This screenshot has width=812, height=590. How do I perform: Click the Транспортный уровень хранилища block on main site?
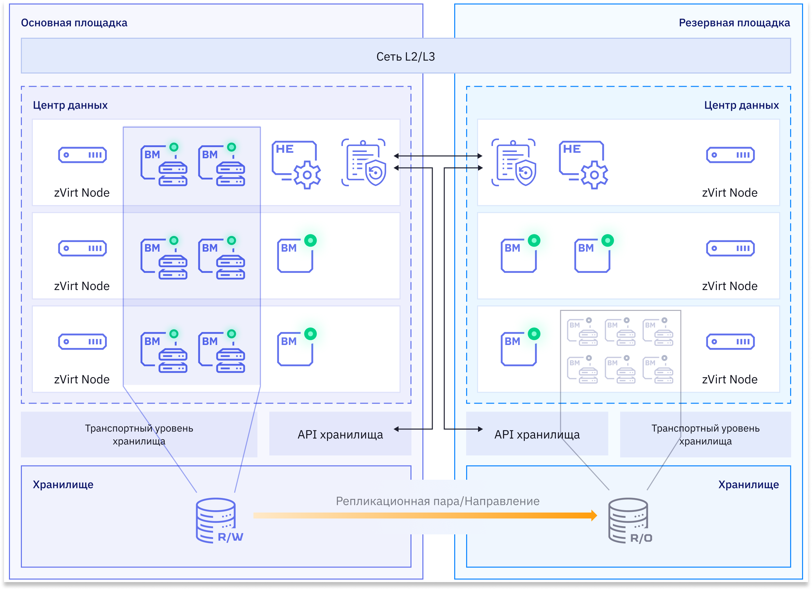[x=139, y=434]
